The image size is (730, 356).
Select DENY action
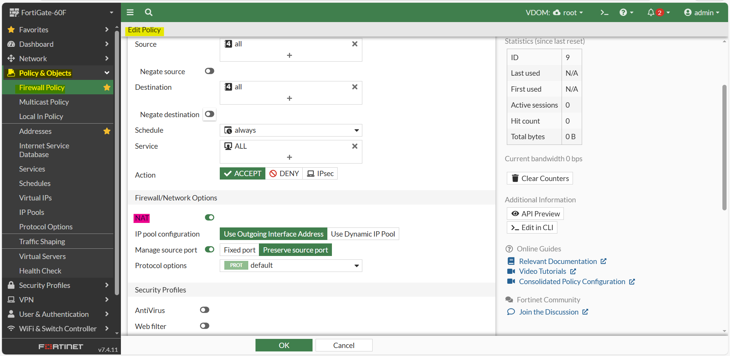tap(284, 173)
